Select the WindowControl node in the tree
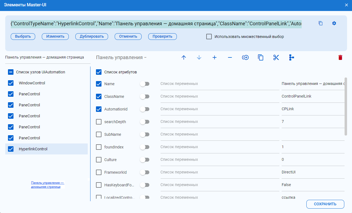 pyautogui.click(x=32, y=83)
